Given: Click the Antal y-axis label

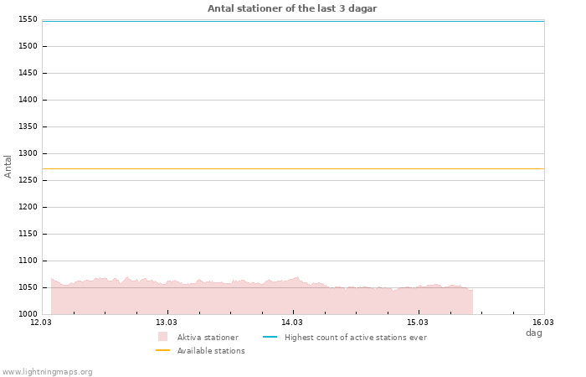Looking at the screenshot, I should coord(8,166).
